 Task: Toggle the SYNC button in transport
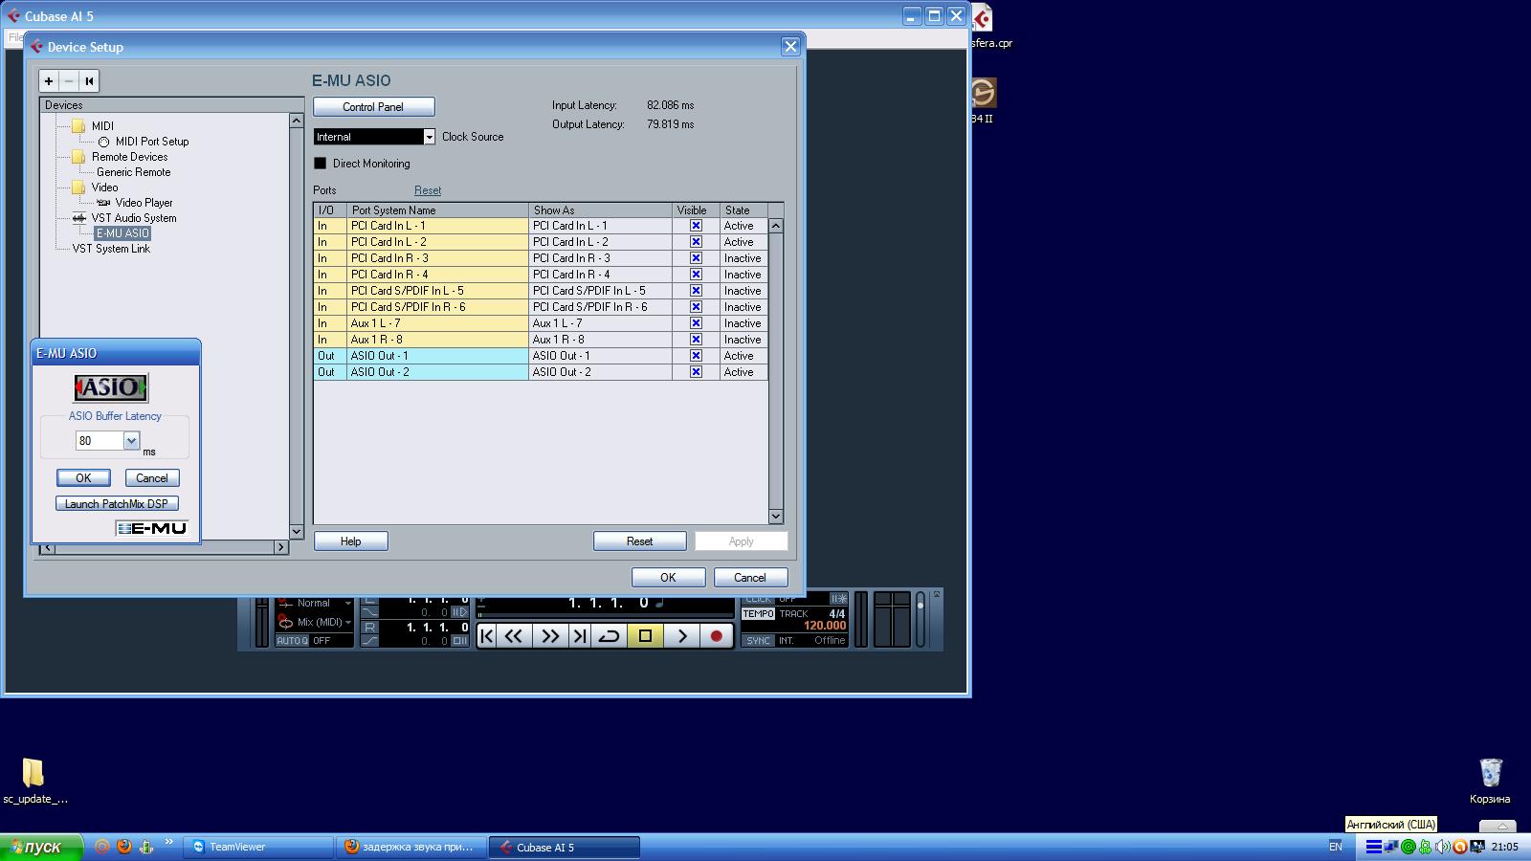(x=758, y=641)
